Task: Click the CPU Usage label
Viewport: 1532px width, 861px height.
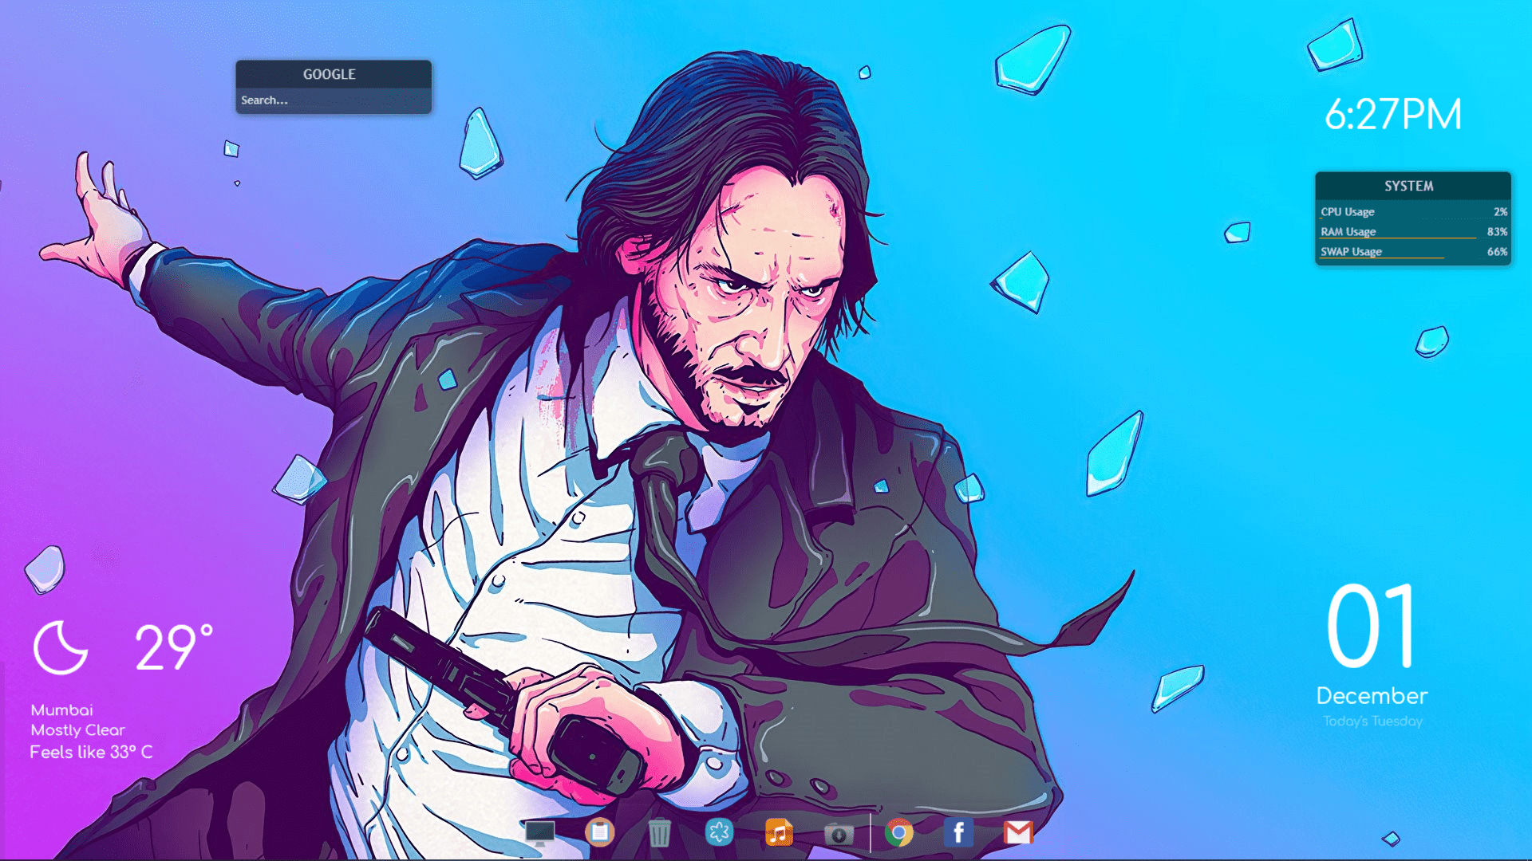Action: (x=1346, y=211)
